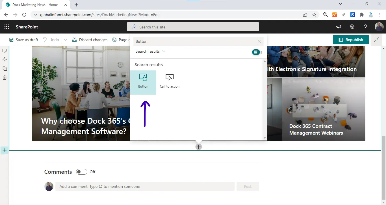Viewport: 386px width, 205px height.
Task: Toggle the Comments switch
Action: [x=81, y=172]
